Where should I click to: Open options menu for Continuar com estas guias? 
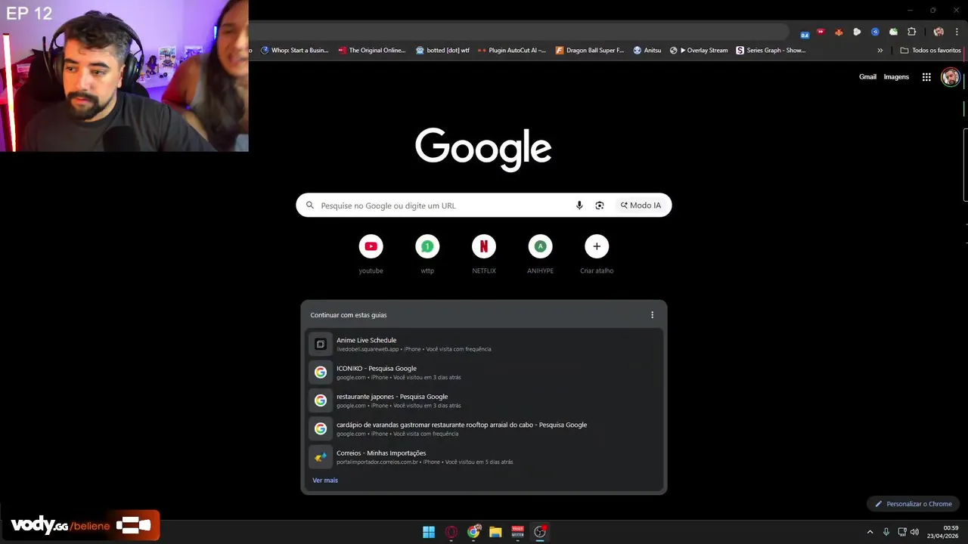[652, 315]
